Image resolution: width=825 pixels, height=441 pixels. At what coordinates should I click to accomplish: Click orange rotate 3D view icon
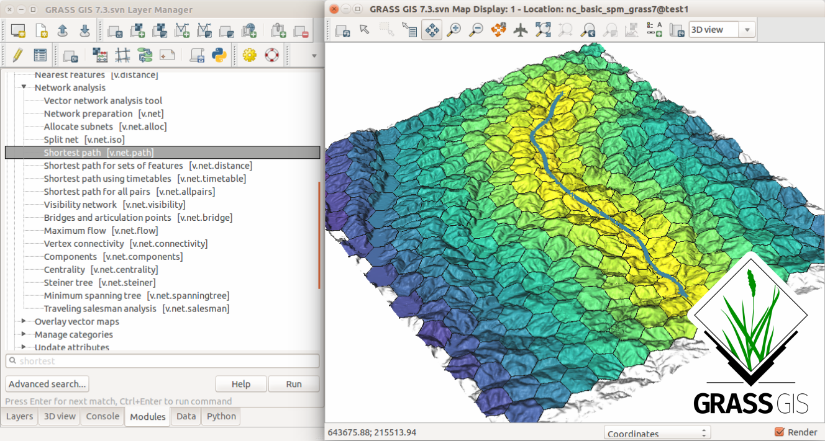click(499, 29)
